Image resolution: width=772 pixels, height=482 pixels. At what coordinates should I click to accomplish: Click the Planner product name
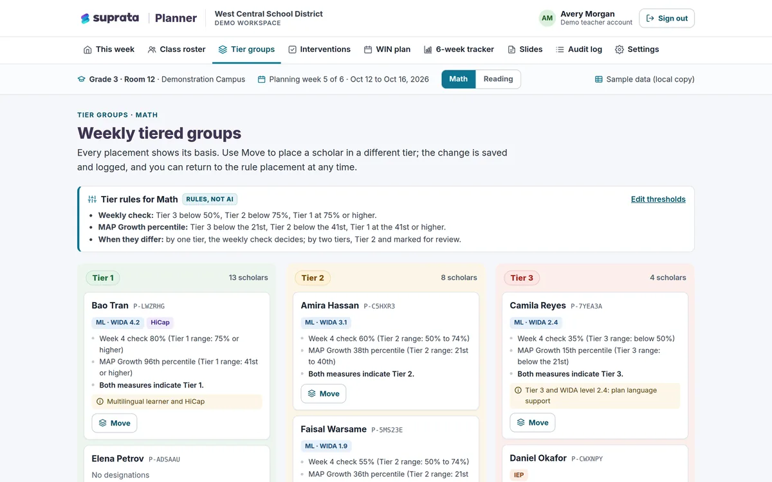point(176,18)
